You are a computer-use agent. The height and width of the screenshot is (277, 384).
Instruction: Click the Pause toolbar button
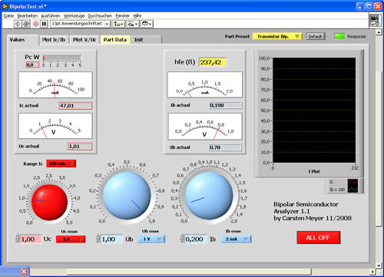coord(44,24)
